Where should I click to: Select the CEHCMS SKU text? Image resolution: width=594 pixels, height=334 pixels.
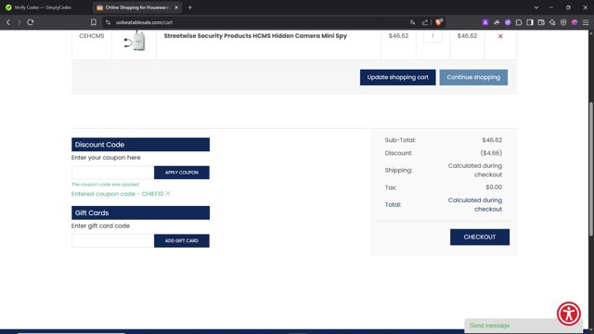(92, 36)
